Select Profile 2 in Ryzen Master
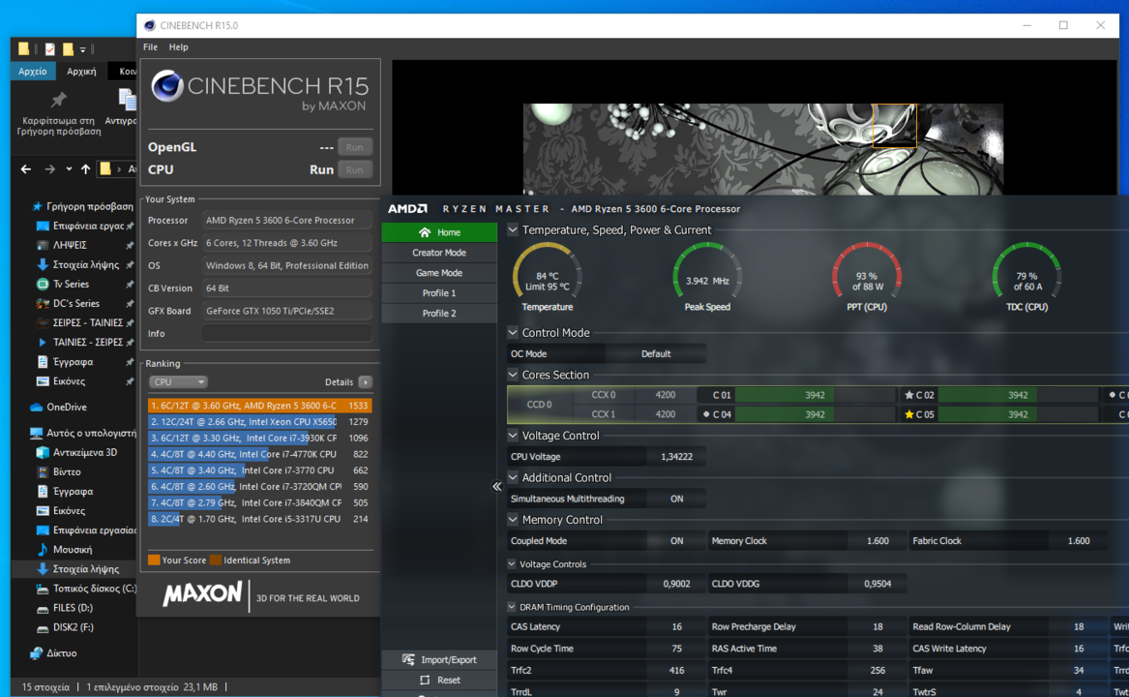 tap(439, 313)
